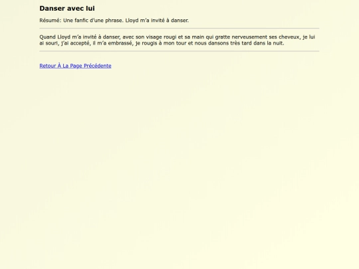359x269 pixels.
Task: Click the summary text Une fanfic d'une phrase
Action: click(93, 21)
